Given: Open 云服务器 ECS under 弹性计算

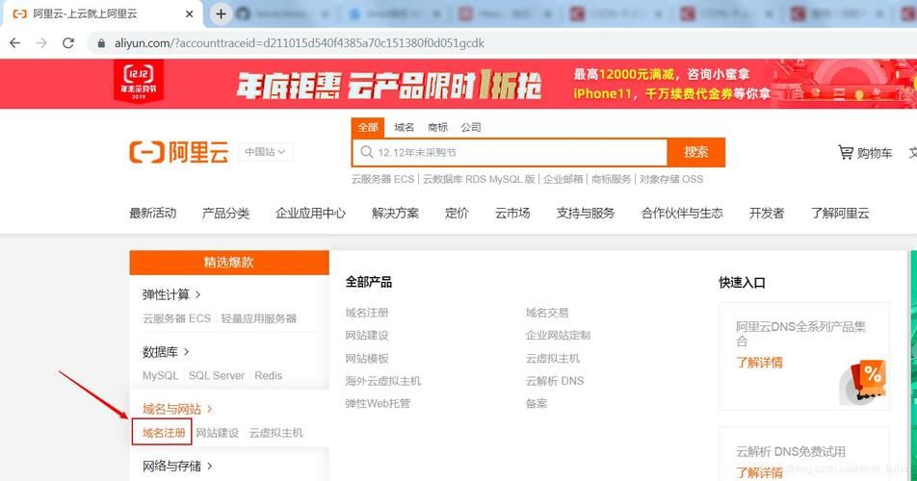Looking at the screenshot, I should pos(176,318).
